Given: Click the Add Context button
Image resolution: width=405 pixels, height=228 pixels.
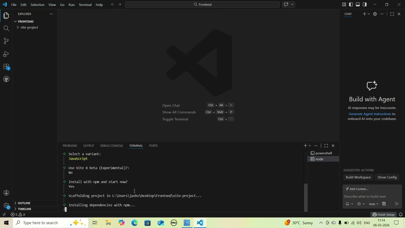Looking at the screenshot, I should pos(357,189).
